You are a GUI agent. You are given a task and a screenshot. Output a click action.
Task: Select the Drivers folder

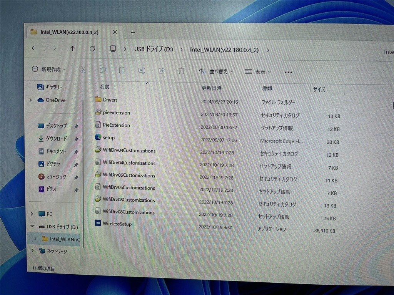click(x=106, y=99)
